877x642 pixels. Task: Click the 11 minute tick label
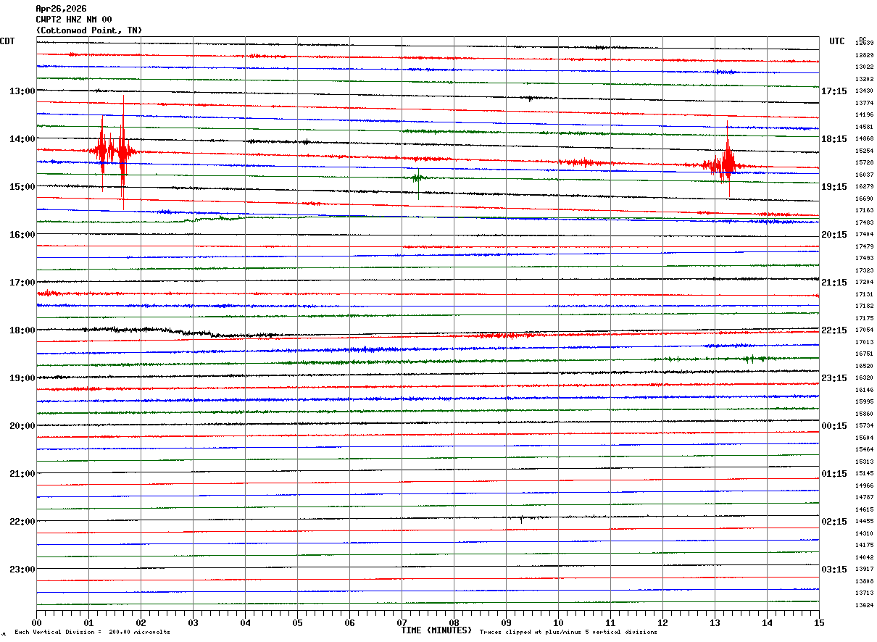click(610, 622)
